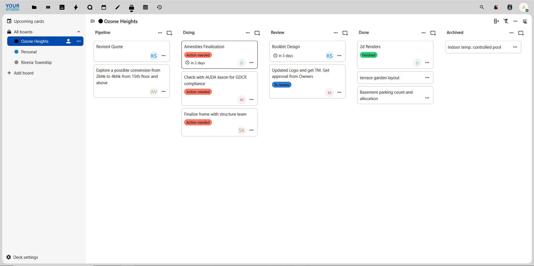
Task: Open Pipeline list options menu
Action: 160,33
